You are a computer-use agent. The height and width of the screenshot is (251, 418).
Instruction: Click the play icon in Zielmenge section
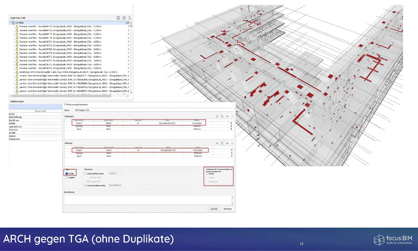(217, 142)
